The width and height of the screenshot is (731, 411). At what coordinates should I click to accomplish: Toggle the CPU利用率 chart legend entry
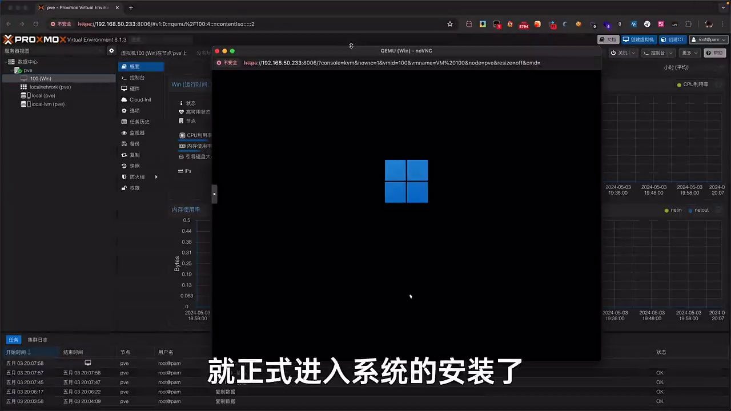[x=692, y=84]
